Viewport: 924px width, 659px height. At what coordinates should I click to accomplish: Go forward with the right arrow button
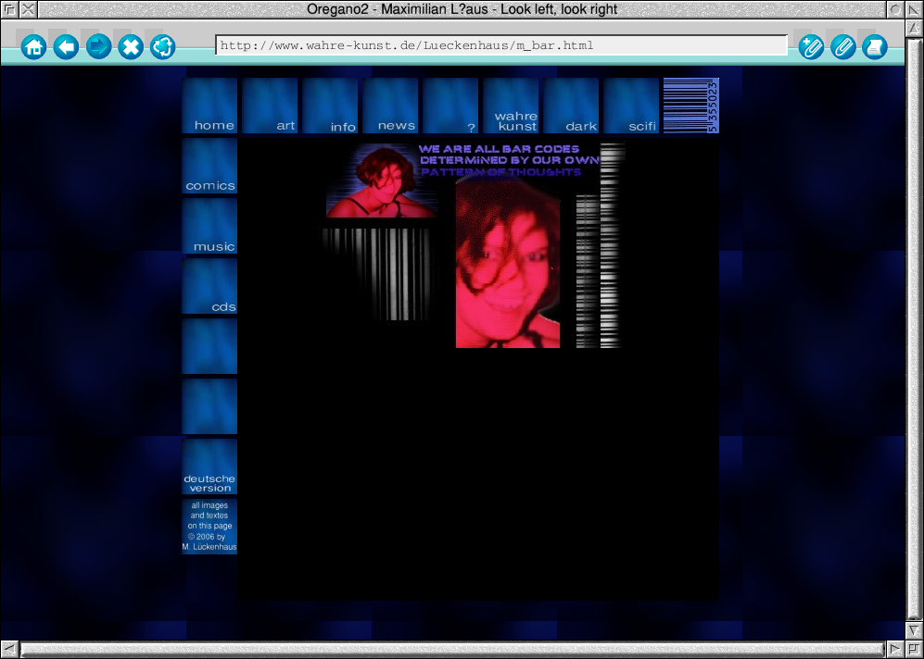[98, 46]
